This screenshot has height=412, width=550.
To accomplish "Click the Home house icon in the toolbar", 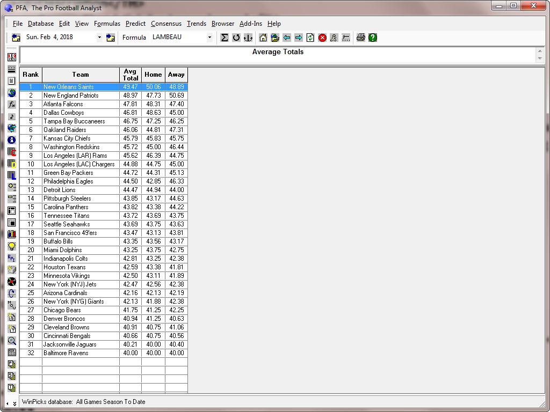I will pos(263,38).
